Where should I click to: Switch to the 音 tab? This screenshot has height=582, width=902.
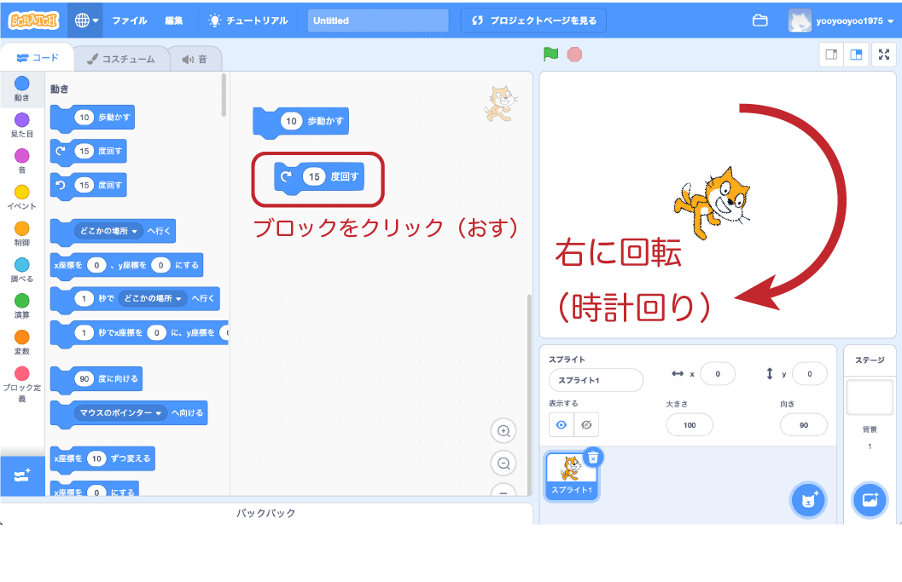[195, 59]
